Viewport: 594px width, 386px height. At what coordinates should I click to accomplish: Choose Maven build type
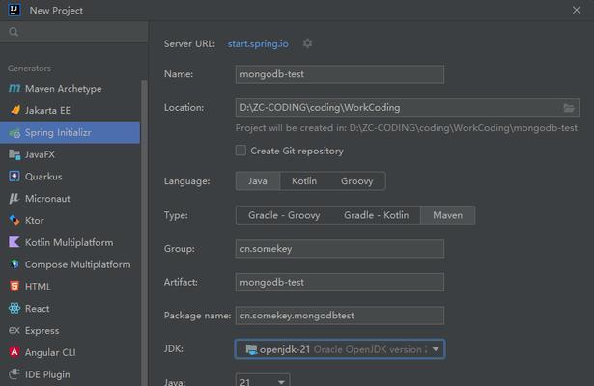click(x=448, y=215)
